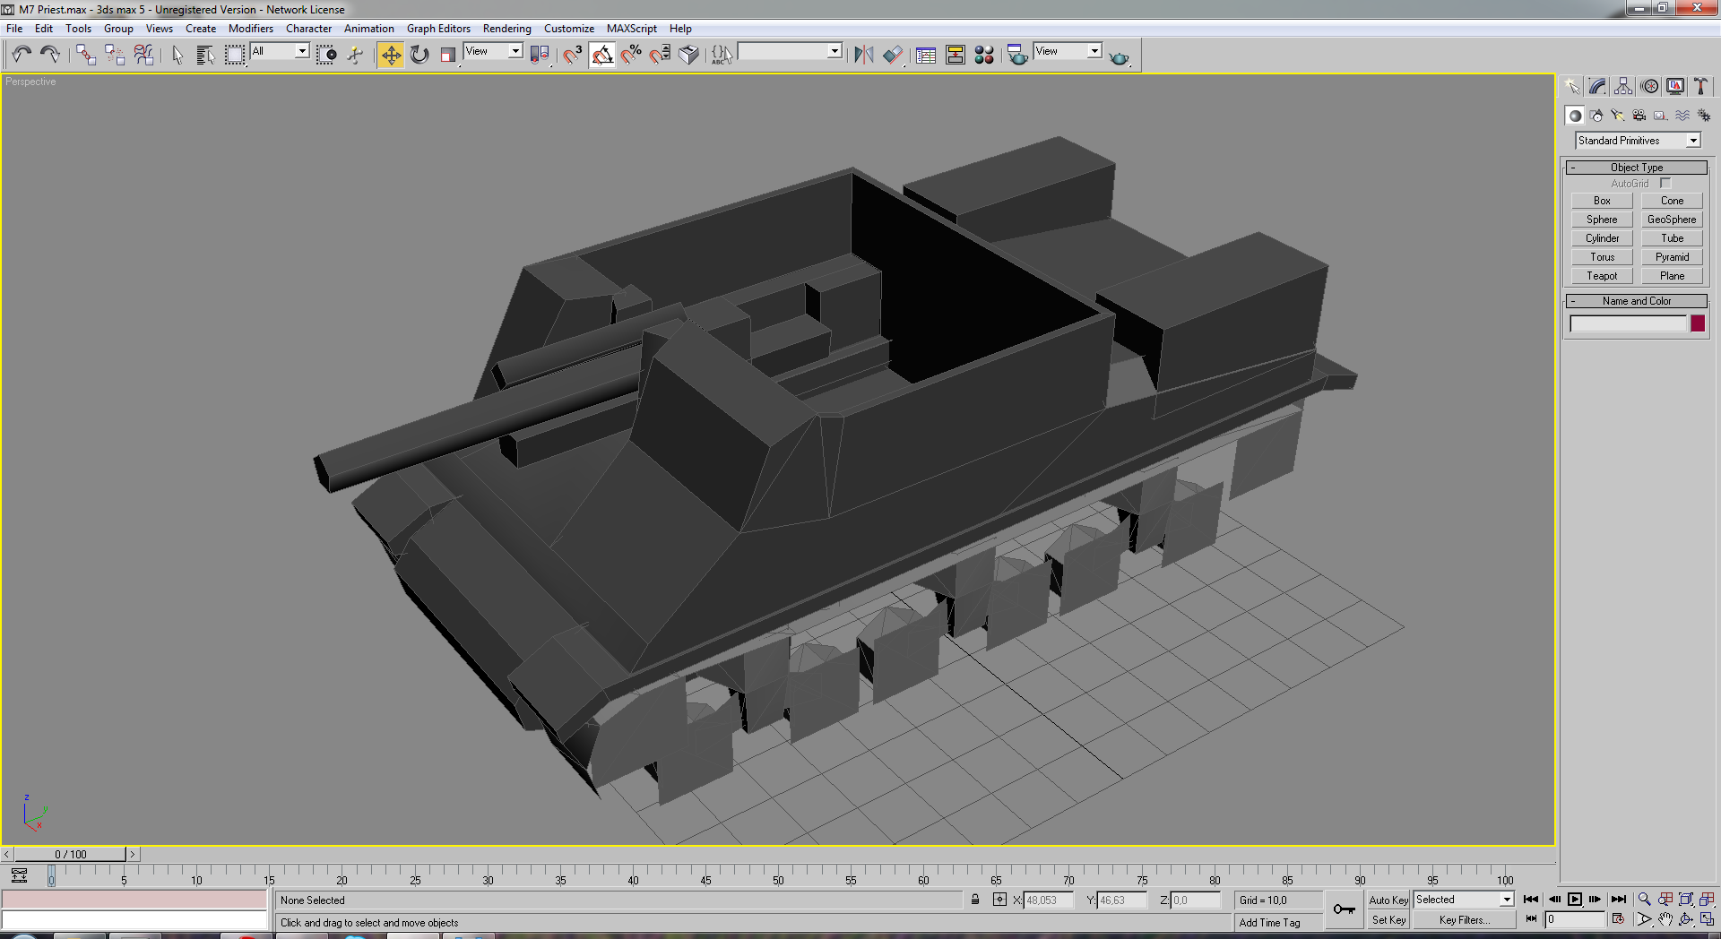
Task: Click the Quick Render teapot icon
Action: (x=1120, y=57)
